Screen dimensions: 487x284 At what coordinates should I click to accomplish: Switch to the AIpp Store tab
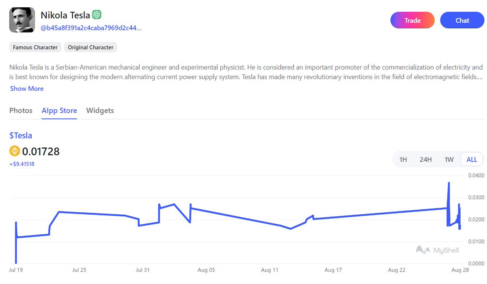point(59,110)
